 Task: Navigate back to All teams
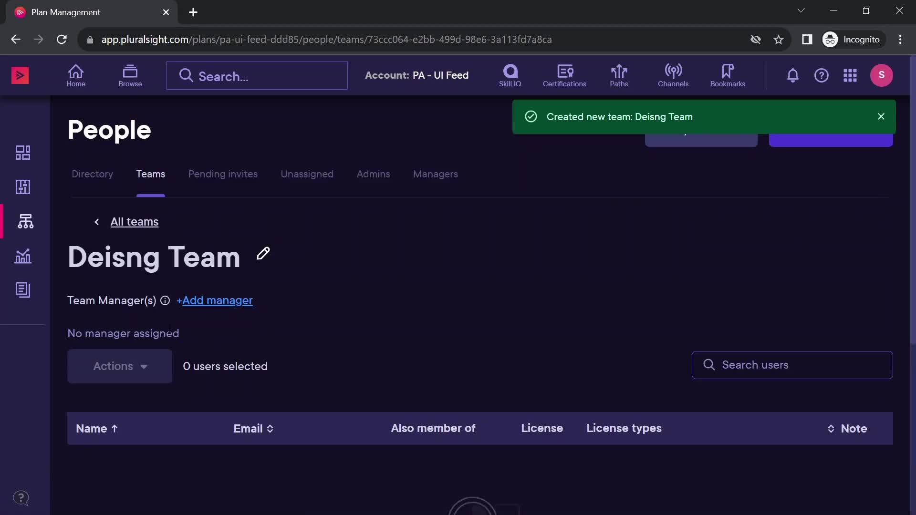pyautogui.click(x=135, y=221)
